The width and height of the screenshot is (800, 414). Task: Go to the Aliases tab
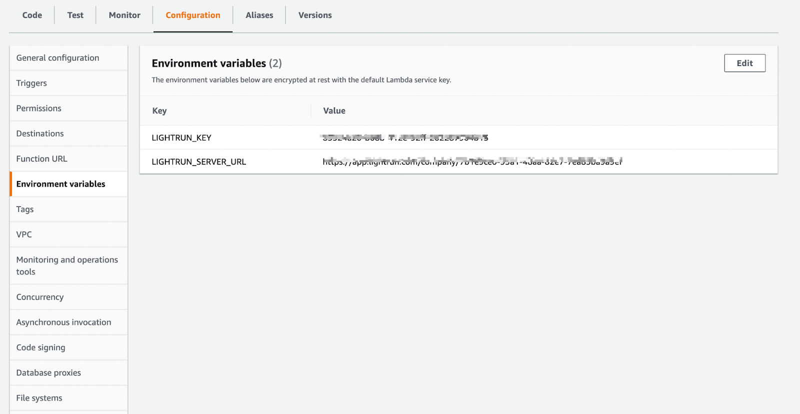(x=259, y=15)
